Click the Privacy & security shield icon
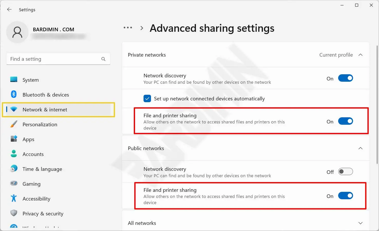379x231 pixels. pos(14,213)
